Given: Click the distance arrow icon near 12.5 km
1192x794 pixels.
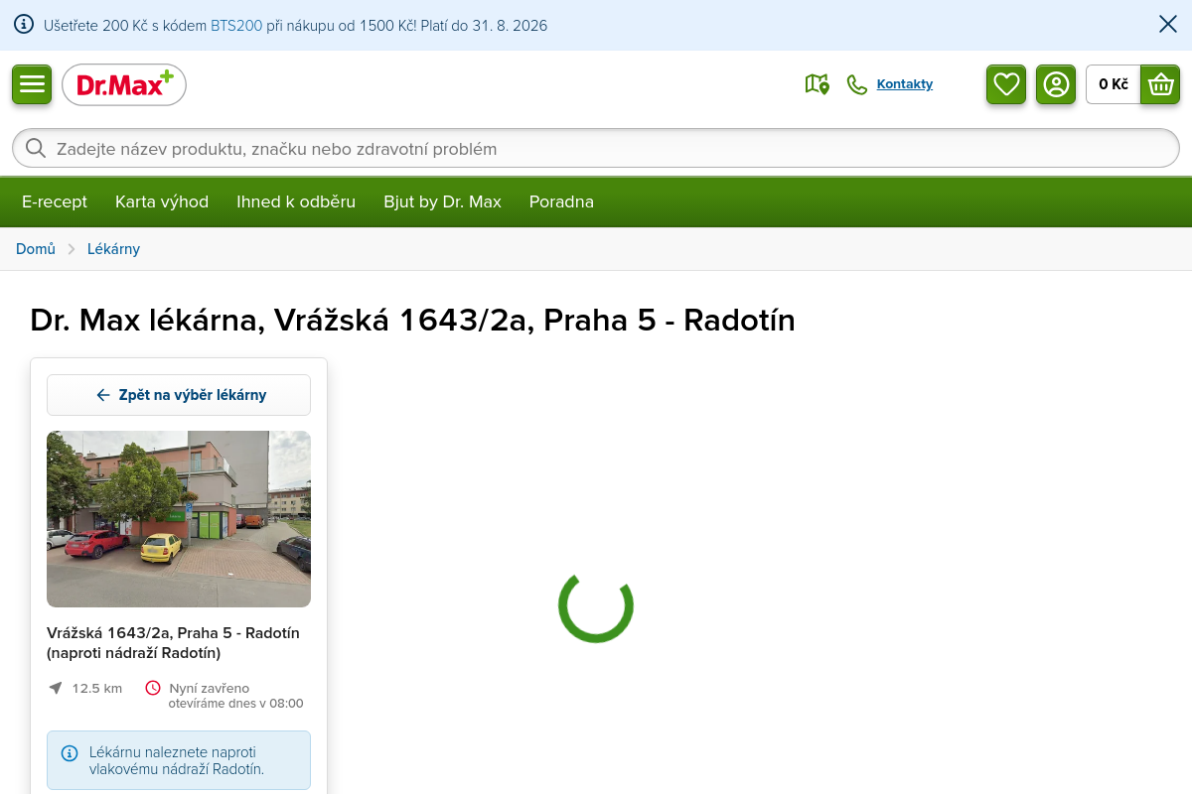Looking at the screenshot, I should point(56,688).
